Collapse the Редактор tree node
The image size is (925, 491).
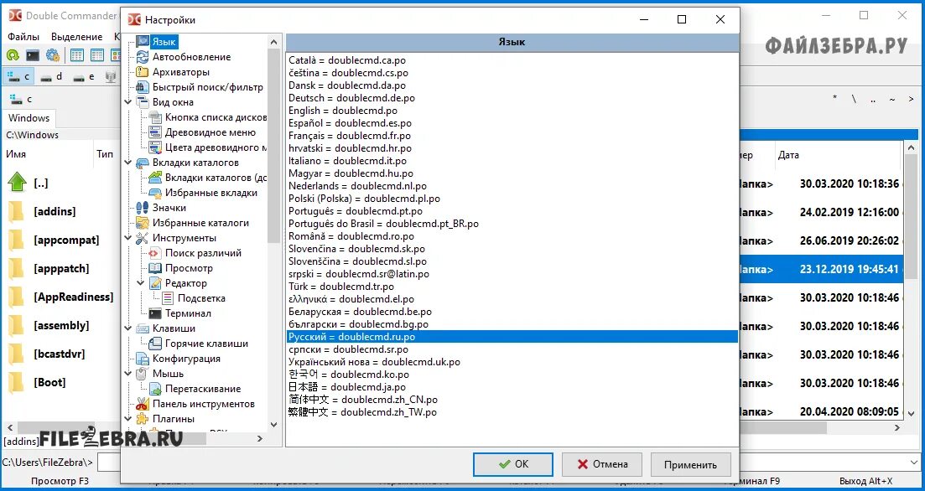coord(141,283)
